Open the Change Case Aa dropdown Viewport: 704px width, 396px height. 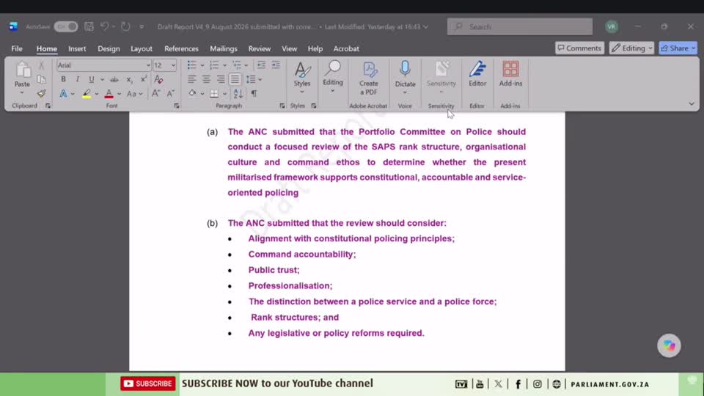[x=134, y=93]
